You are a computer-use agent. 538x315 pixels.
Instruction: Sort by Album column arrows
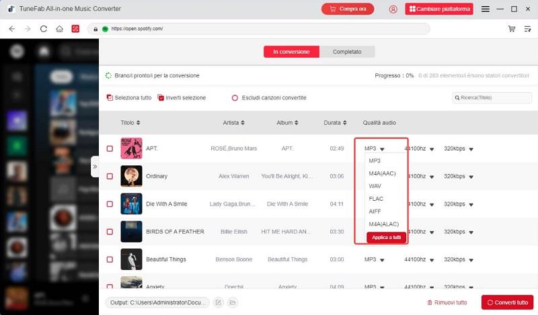(x=296, y=123)
